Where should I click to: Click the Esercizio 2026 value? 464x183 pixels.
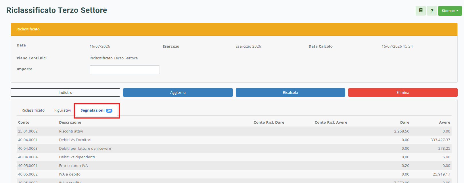pos(248,46)
